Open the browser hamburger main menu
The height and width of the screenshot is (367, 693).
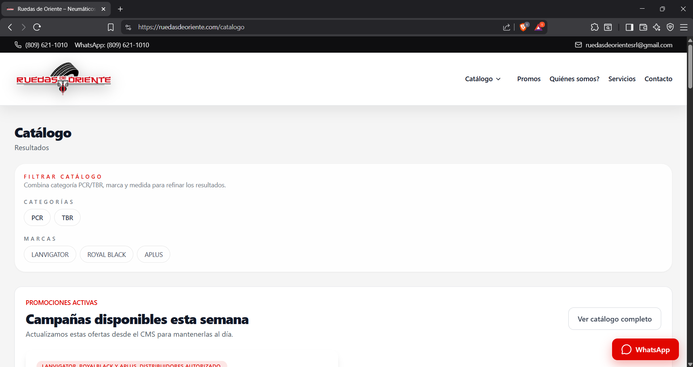coord(684,27)
